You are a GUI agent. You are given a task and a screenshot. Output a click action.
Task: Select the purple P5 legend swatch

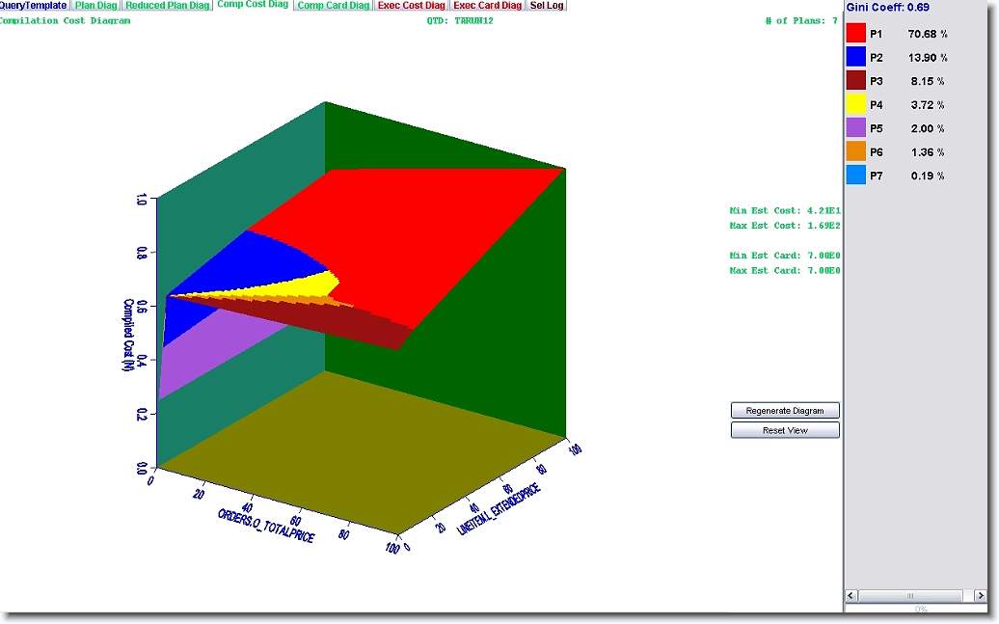(x=855, y=128)
